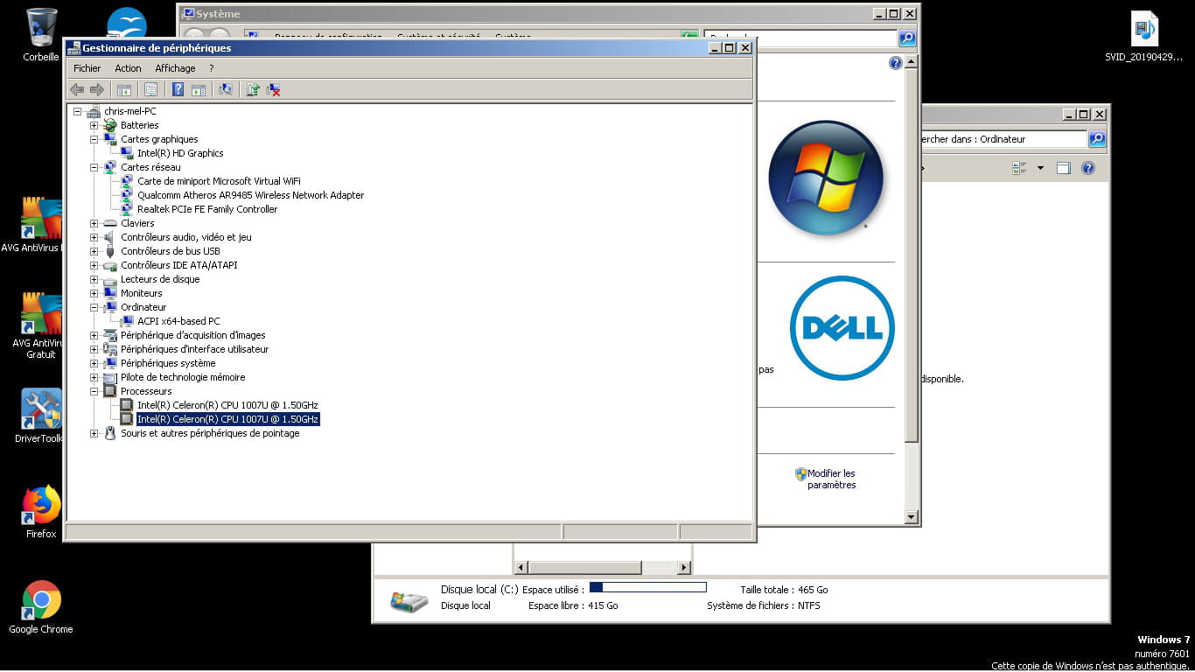This screenshot has height=672, width=1195.
Task: Click show/hide console tree toolbar icon
Action: (124, 89)
